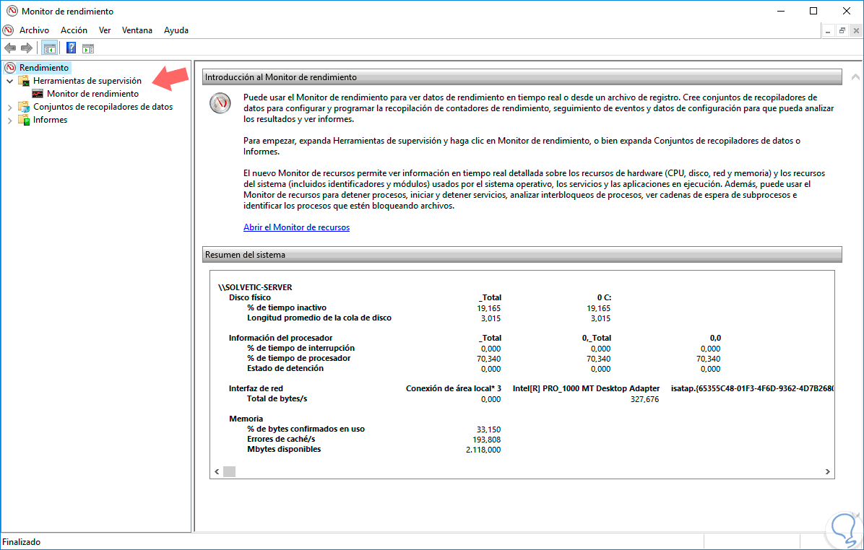Expand Conjuntos de recopiladores de datos node
864x550 pixels.
[9, 108]
